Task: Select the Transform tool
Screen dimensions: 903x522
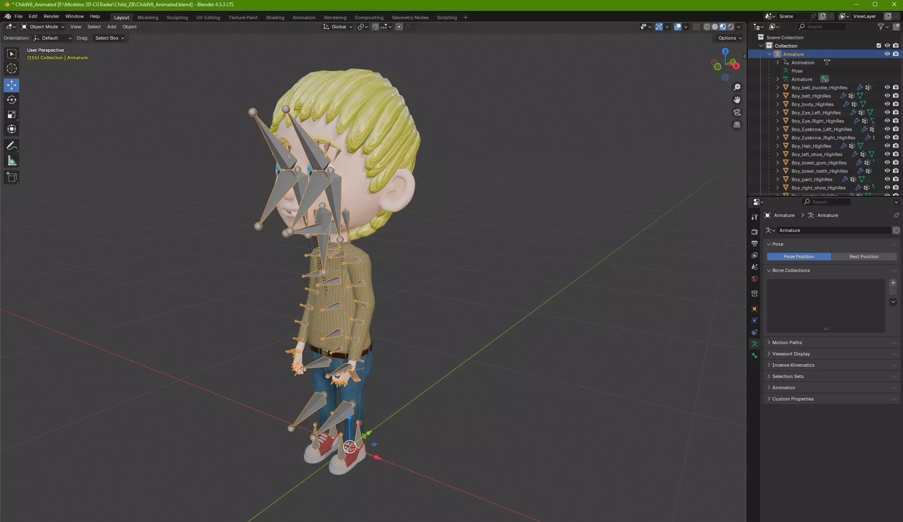Action: click(x=12, y=129)
